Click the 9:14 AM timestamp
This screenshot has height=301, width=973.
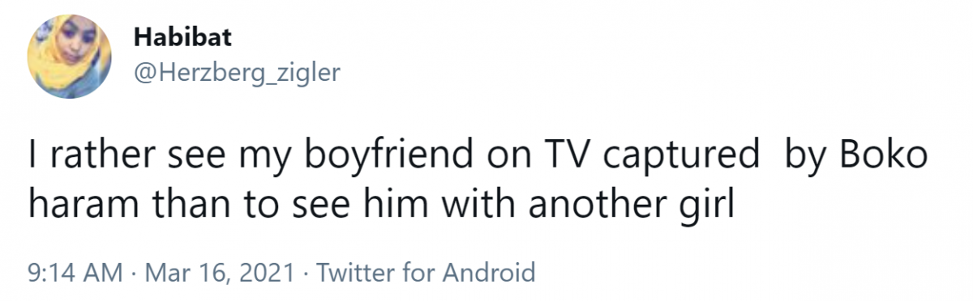[x=73, y=271]
